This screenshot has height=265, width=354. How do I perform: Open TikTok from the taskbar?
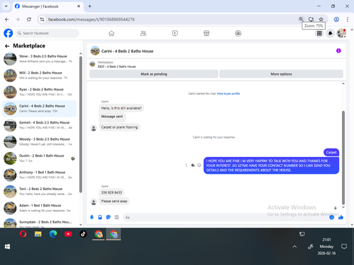pyautogui.click(x=83, y=234)
